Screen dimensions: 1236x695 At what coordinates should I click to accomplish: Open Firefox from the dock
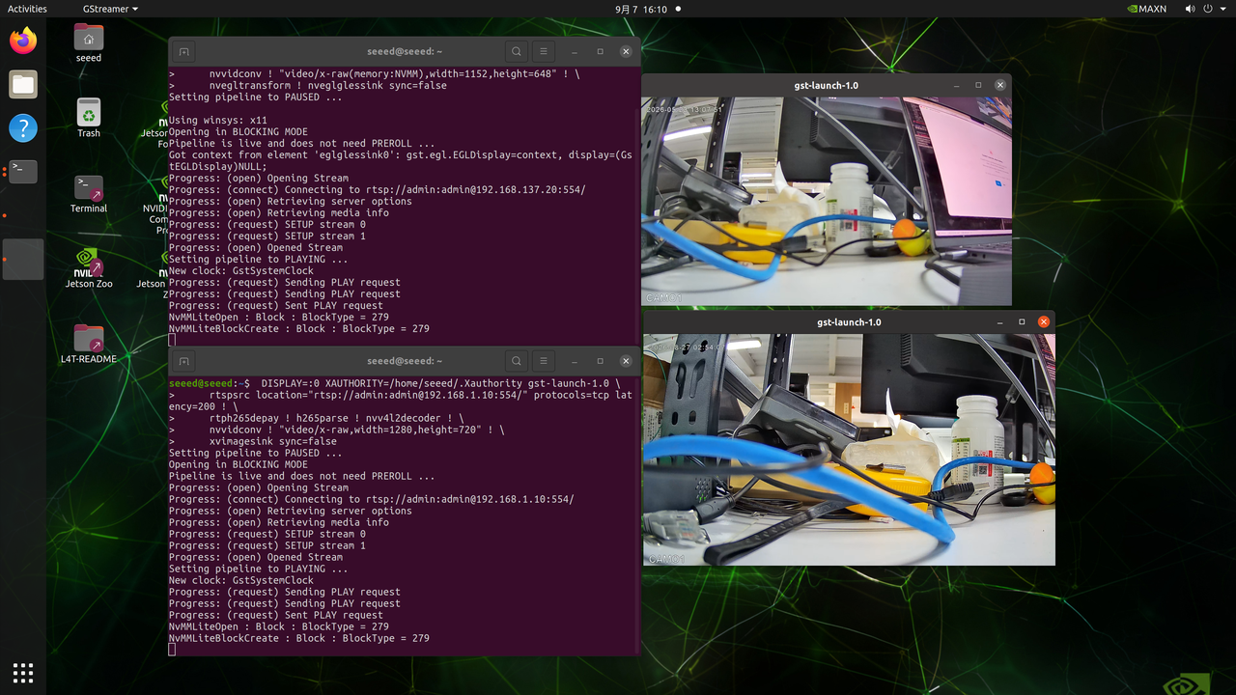click(23, 41)
